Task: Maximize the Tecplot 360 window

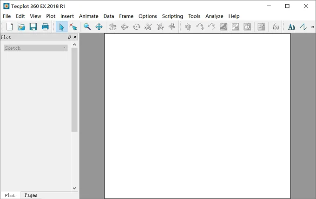Action: point(287,6)
